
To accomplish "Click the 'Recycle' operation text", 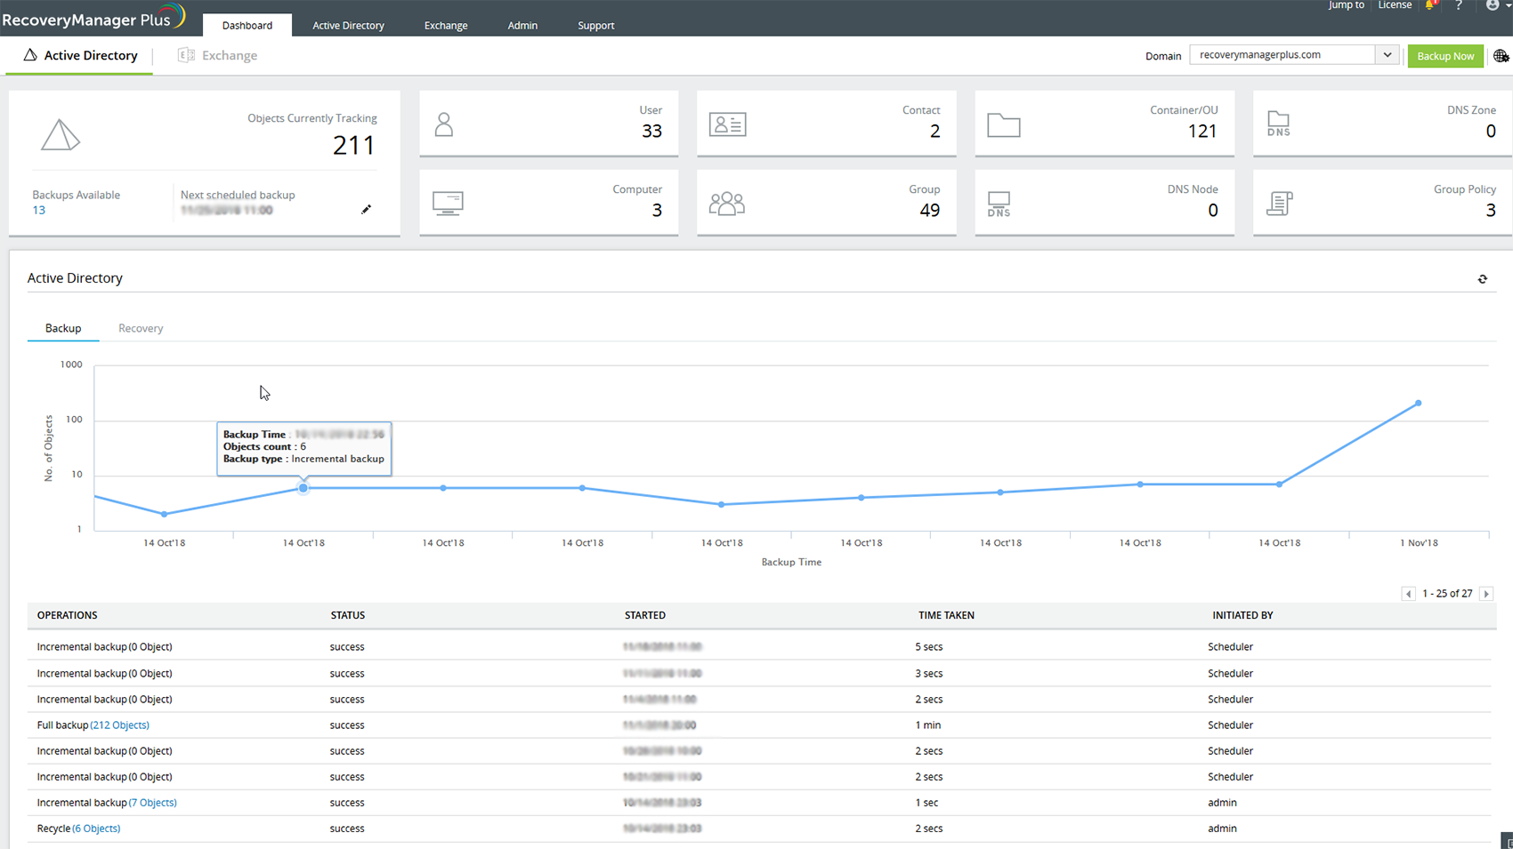I will point(53,829).
